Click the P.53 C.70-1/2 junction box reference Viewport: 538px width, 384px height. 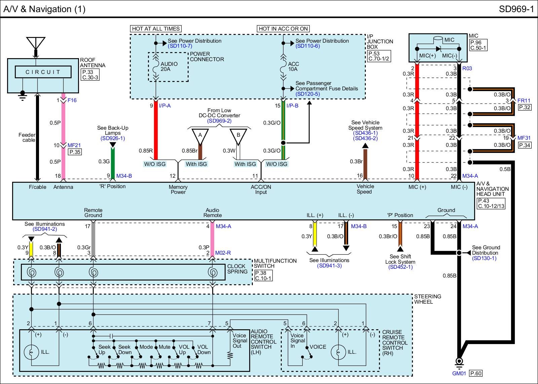(x=379, y=56)
